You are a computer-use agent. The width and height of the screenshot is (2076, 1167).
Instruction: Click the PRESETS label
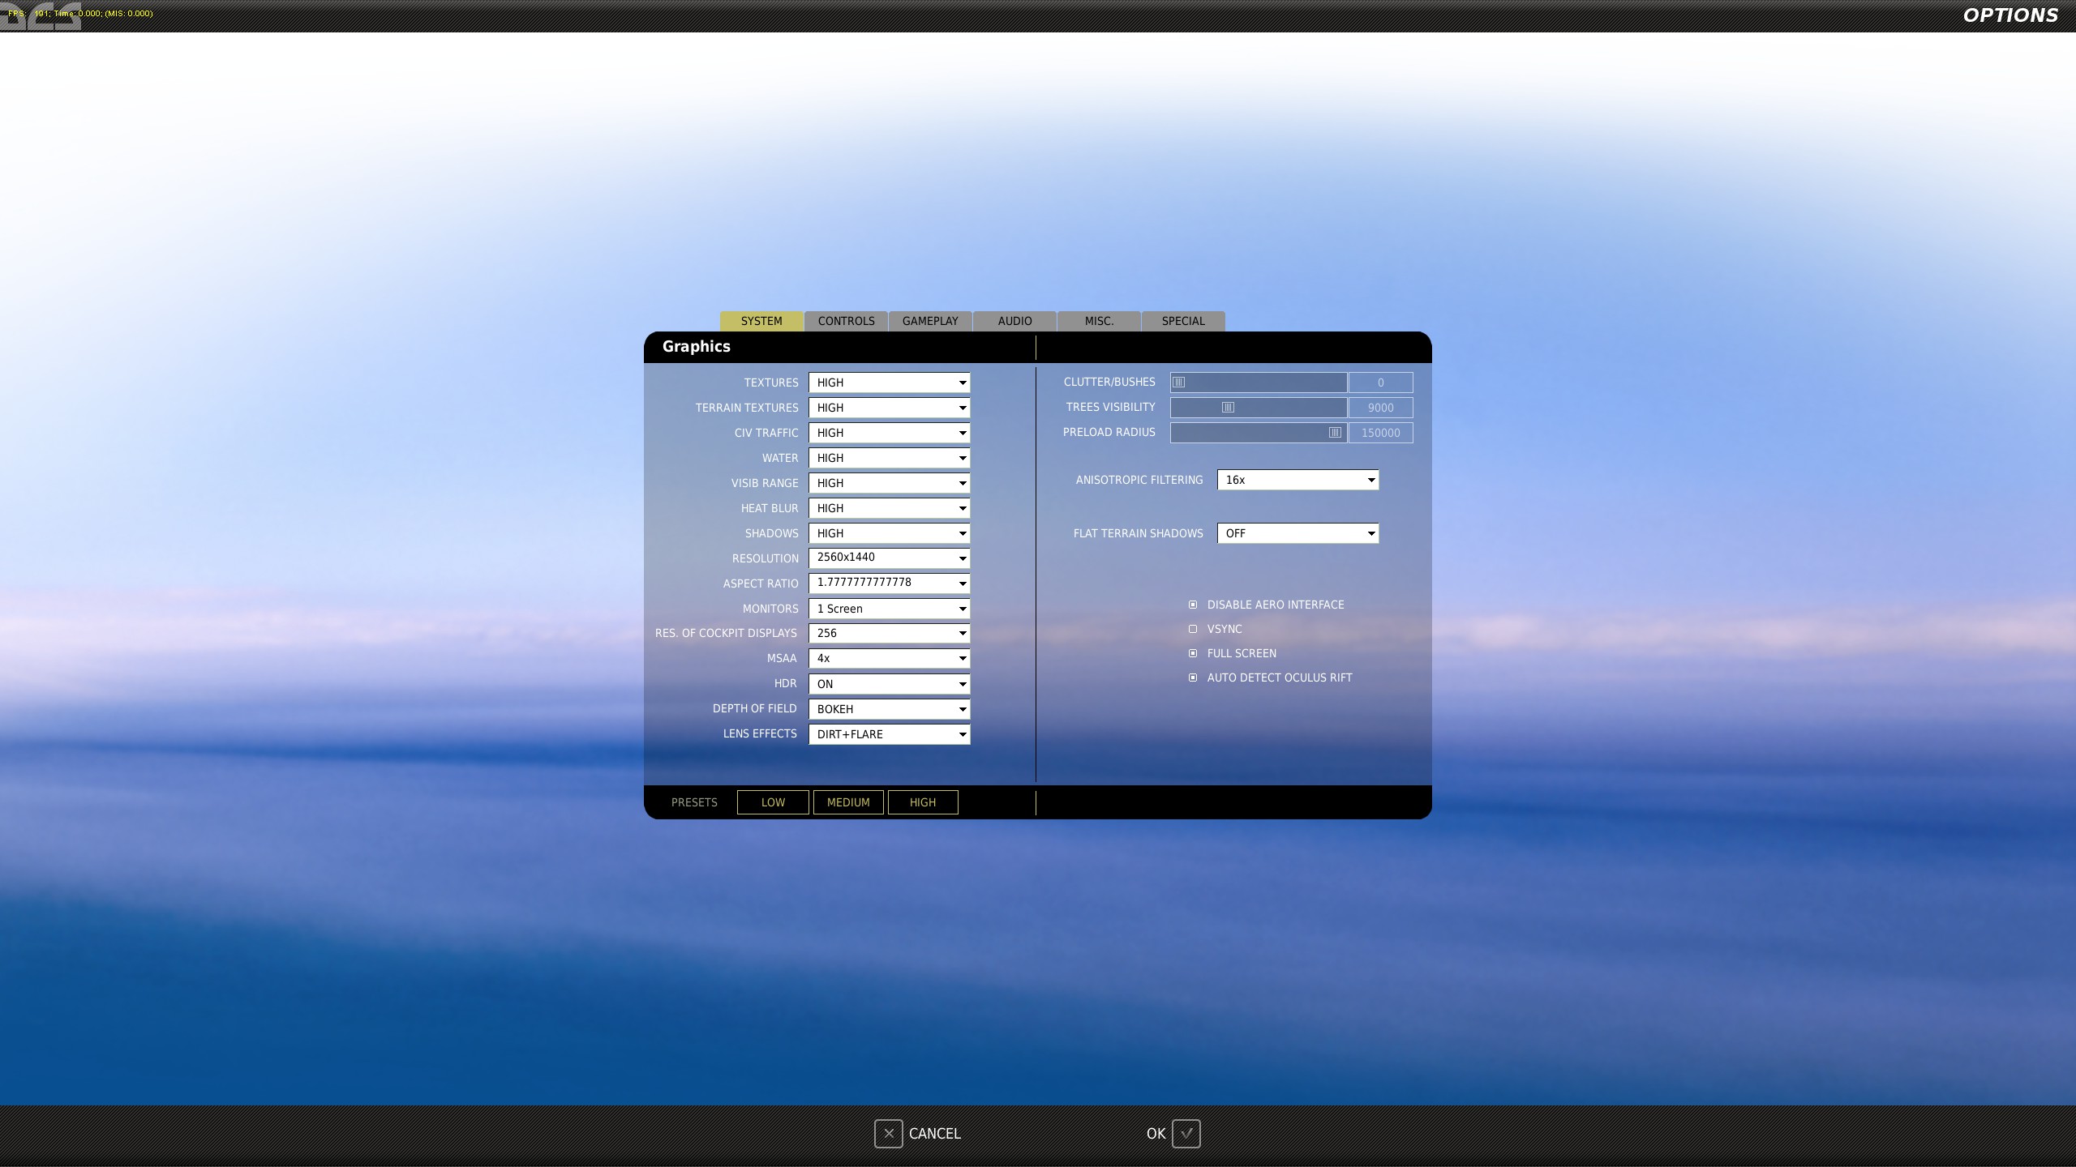tap(694, 802)
